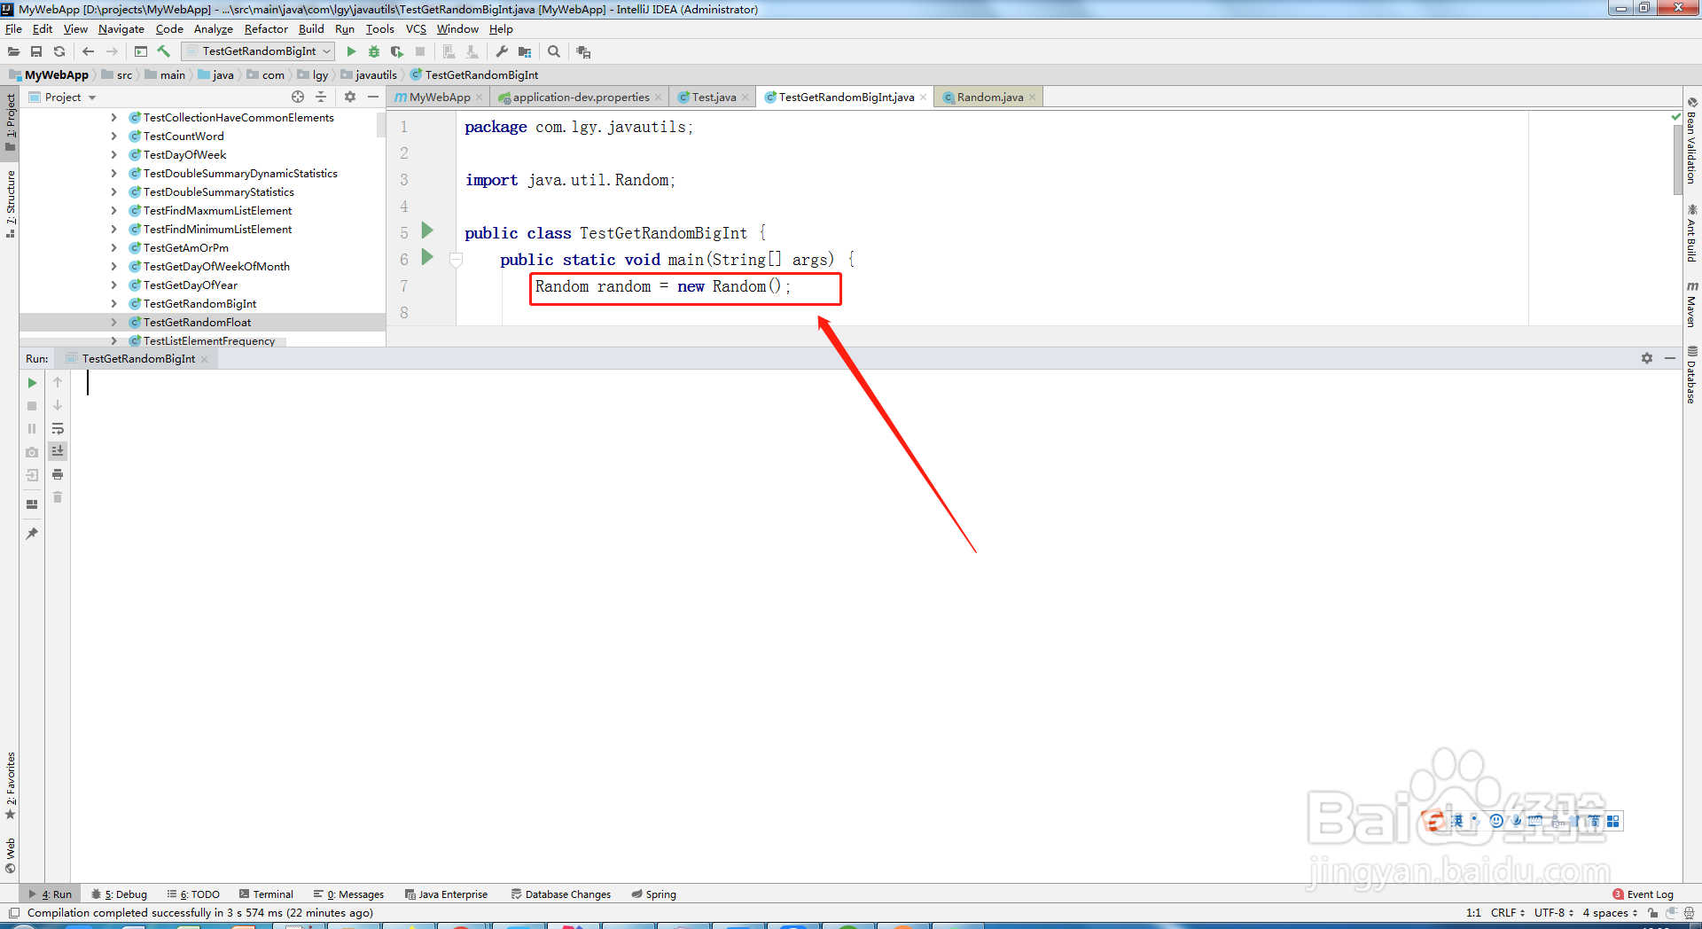The image size is (1702, 929).
Task: Toggle tool window bars in corner
Action: coord(13,913)
